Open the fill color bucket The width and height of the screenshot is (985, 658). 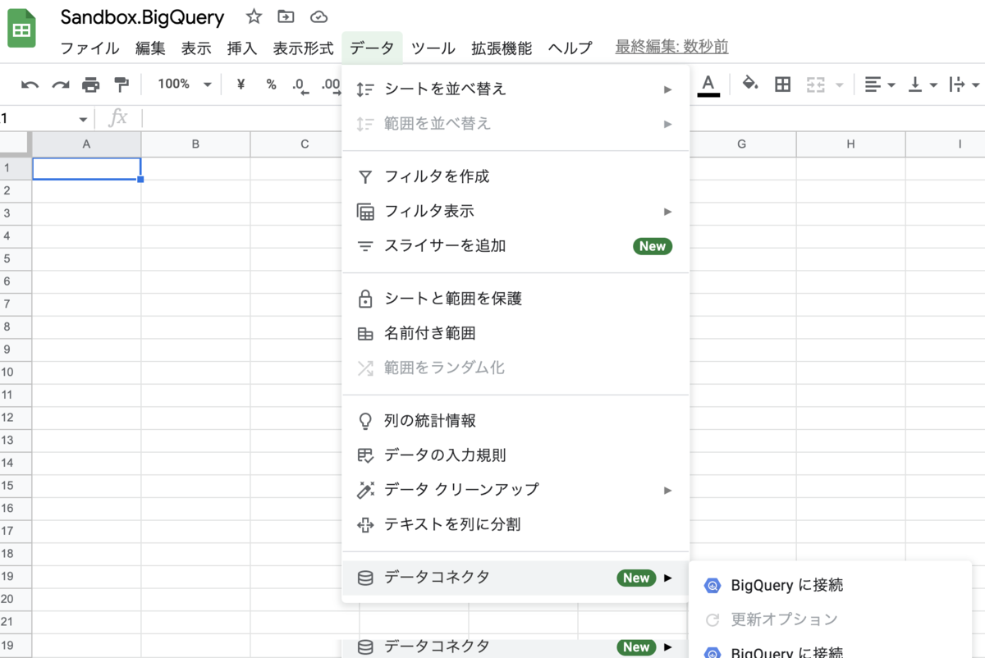coord(749,84)
